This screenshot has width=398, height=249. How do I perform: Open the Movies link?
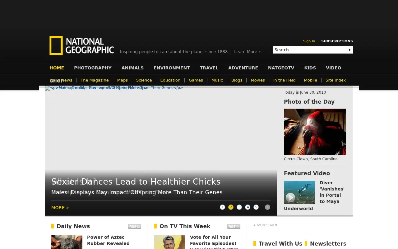pos(258,80)
